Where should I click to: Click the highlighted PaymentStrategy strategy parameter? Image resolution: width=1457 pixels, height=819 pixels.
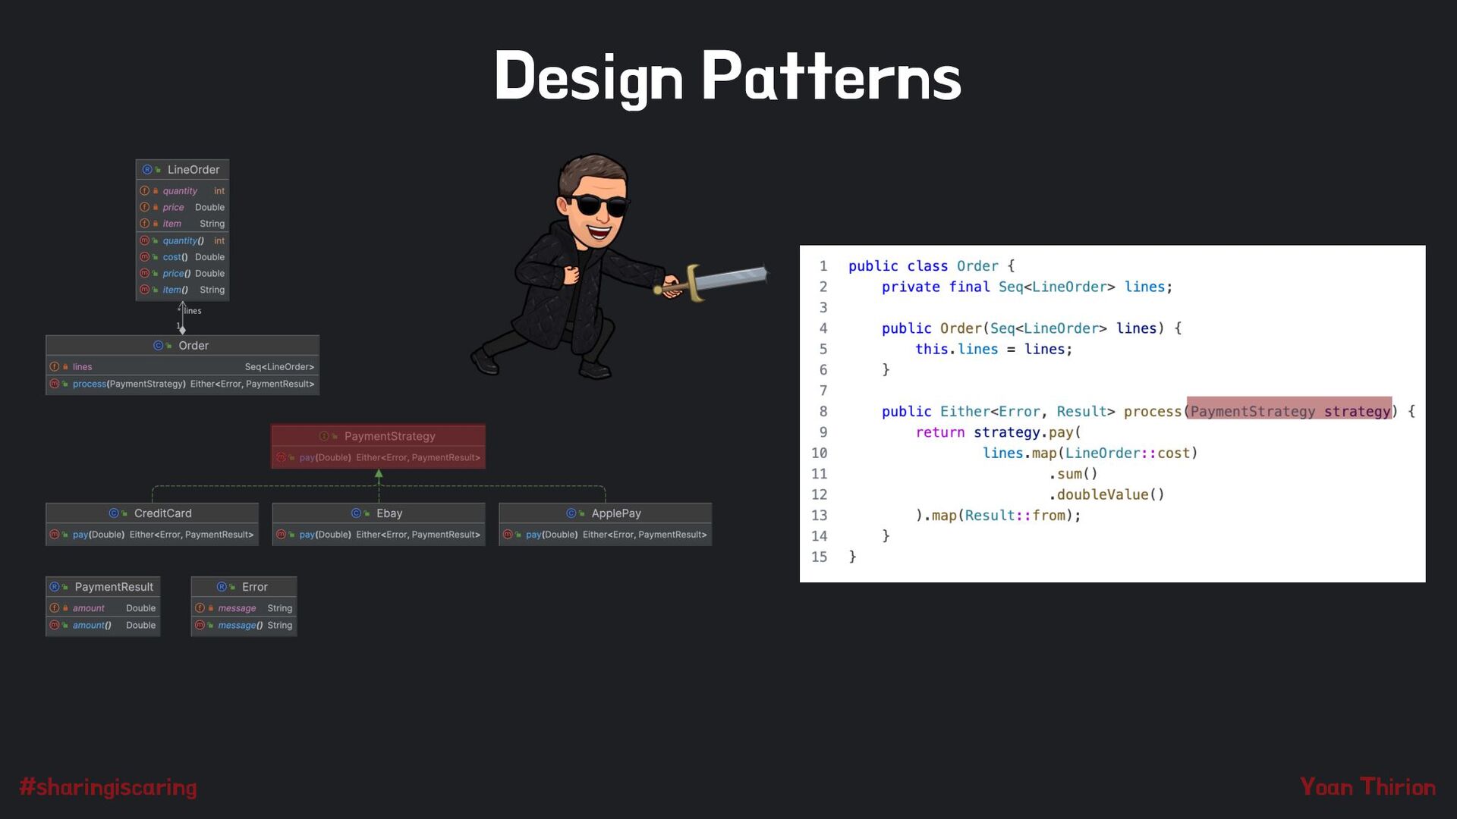coord(1289,411)
